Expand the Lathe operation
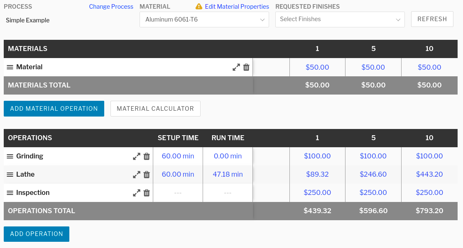 click(137, 175)
